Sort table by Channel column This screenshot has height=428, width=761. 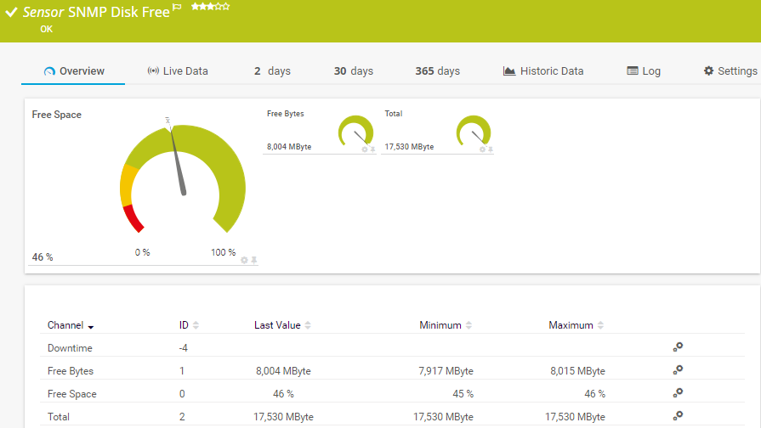pos(71,325)
